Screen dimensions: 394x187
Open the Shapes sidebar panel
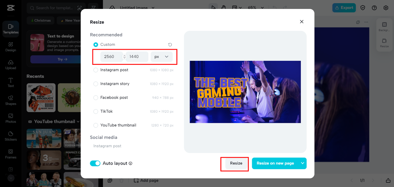point(11,100)
